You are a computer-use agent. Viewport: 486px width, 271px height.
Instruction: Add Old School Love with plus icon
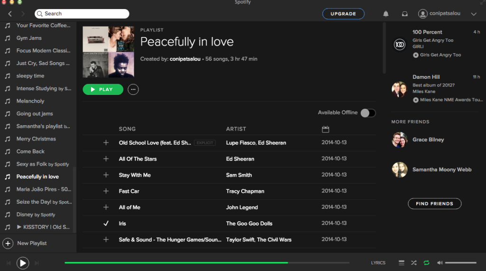tap(106, 143)
